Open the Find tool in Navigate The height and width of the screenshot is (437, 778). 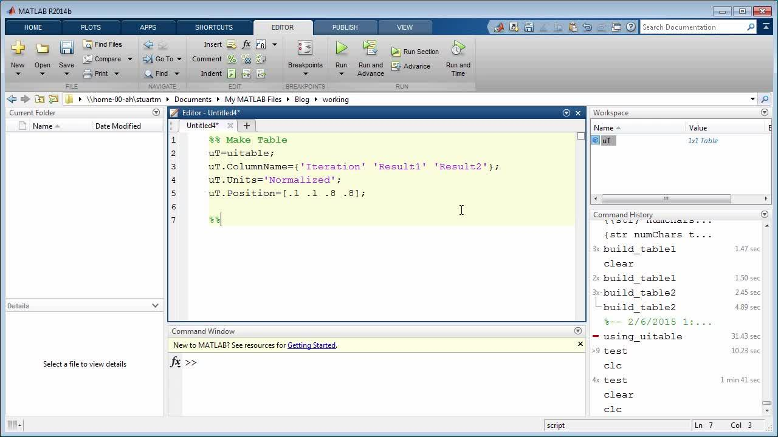[157, 73]
